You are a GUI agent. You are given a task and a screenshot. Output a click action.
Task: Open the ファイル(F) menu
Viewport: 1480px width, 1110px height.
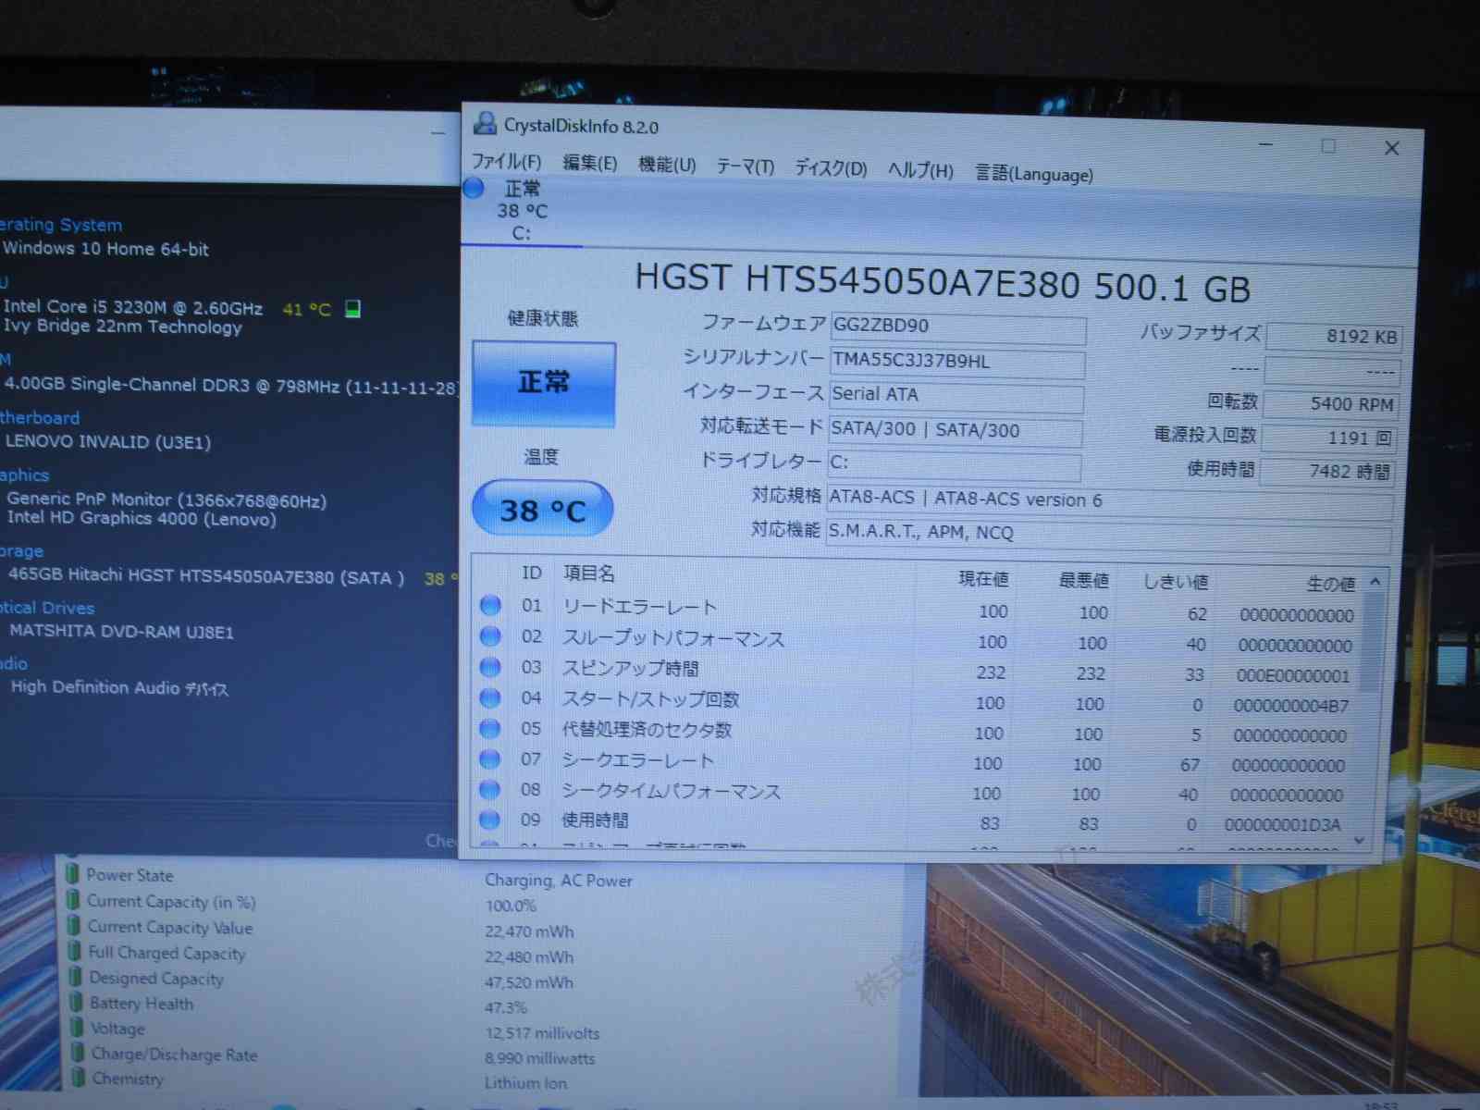point(506,162)
